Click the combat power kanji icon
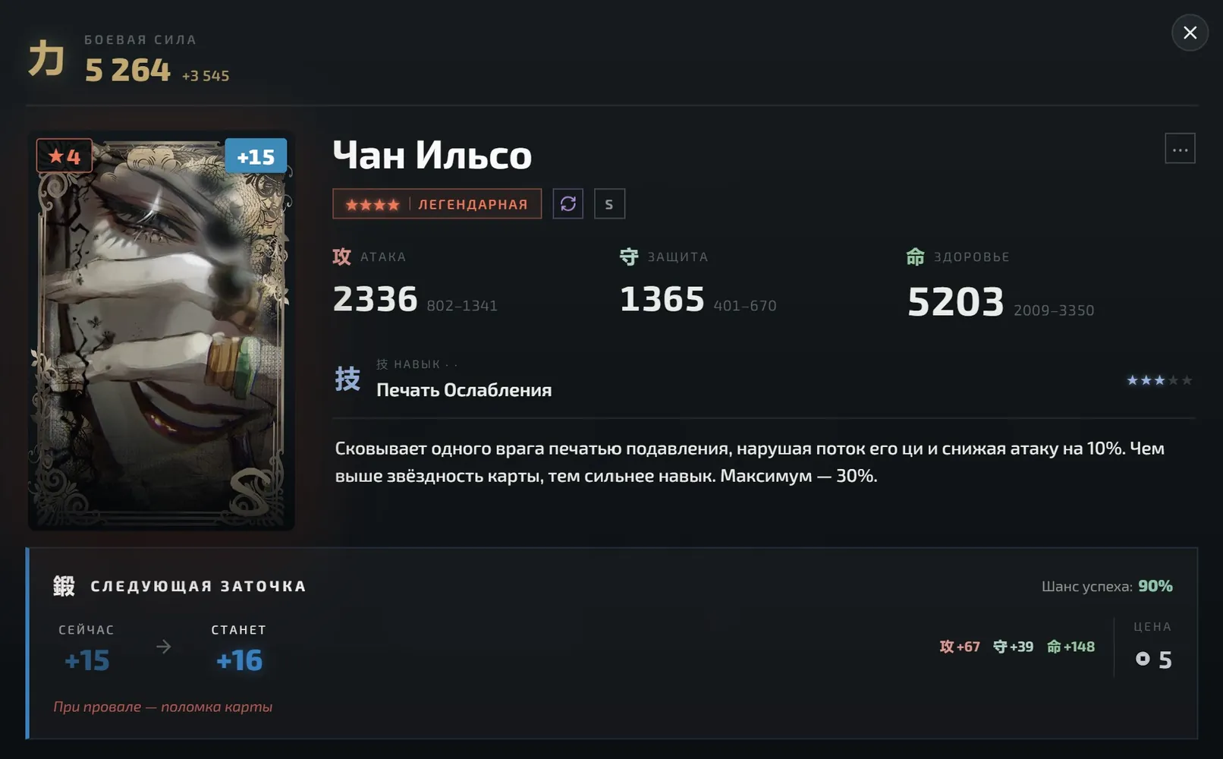The width and height of the screenshot is (1223, 759). [x=46, y=58]
